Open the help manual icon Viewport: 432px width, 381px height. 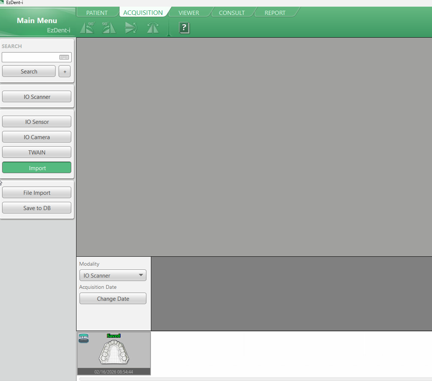184,28
